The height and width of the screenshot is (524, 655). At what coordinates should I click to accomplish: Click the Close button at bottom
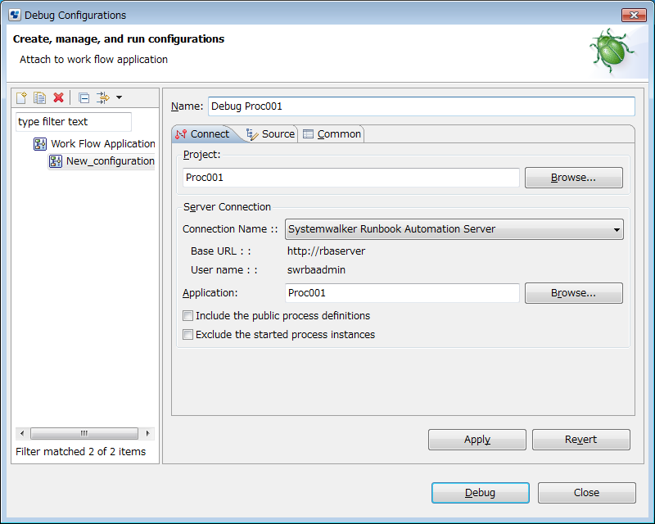click(587, 493)
